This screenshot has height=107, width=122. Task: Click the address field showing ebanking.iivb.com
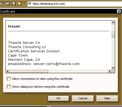(75, 4)
